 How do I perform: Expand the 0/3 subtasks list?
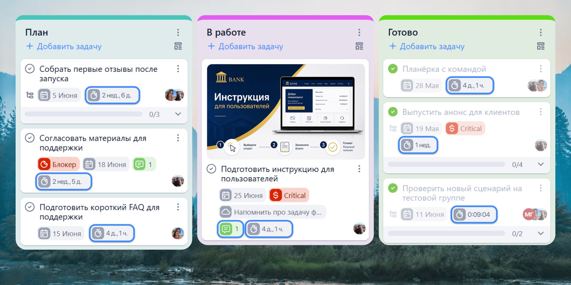click(x=178, y=114)
